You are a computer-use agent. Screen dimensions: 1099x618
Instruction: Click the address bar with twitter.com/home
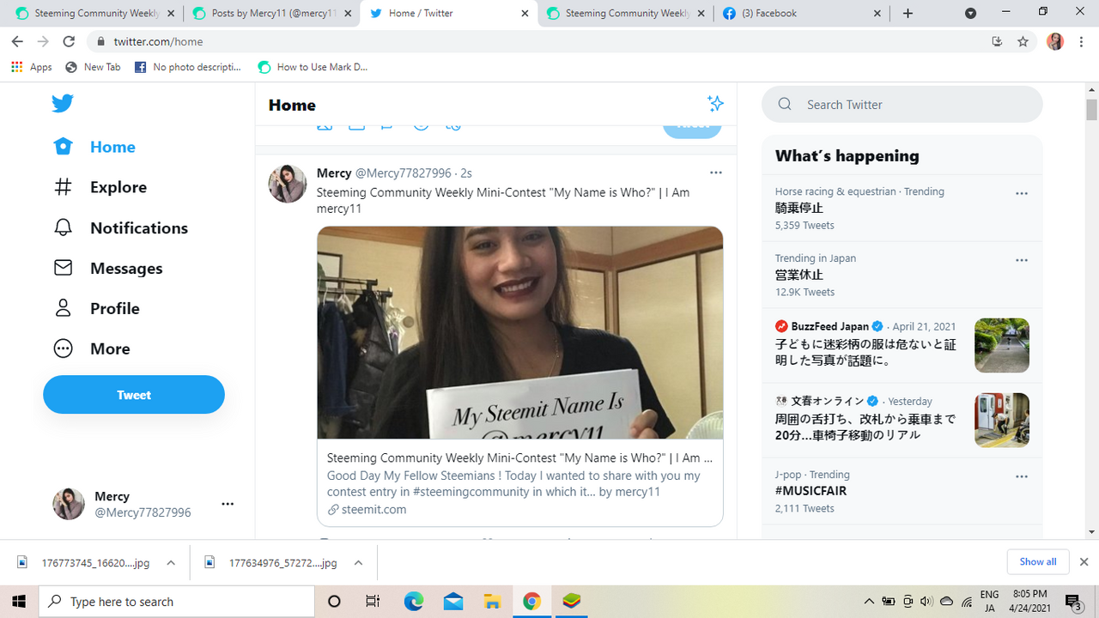click(541, 41)
